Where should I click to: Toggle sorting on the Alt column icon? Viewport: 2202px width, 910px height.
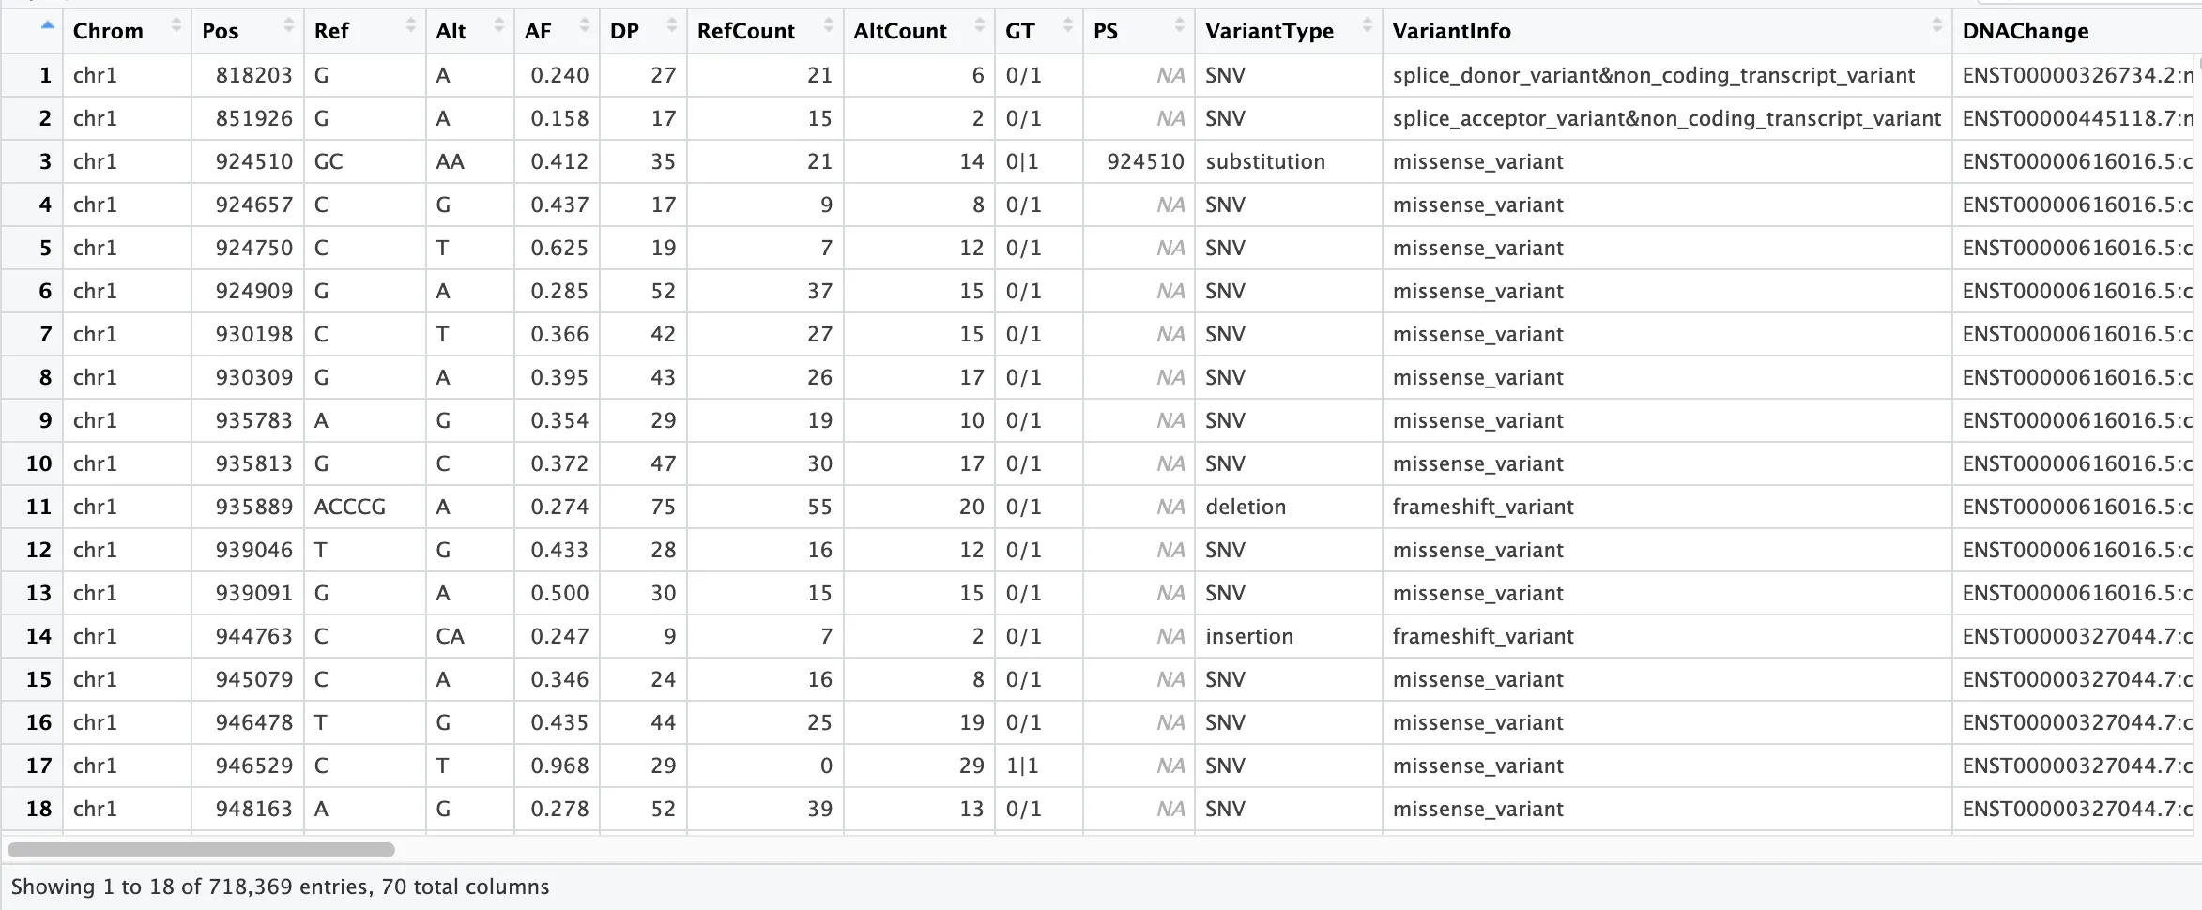pos(498,26)
